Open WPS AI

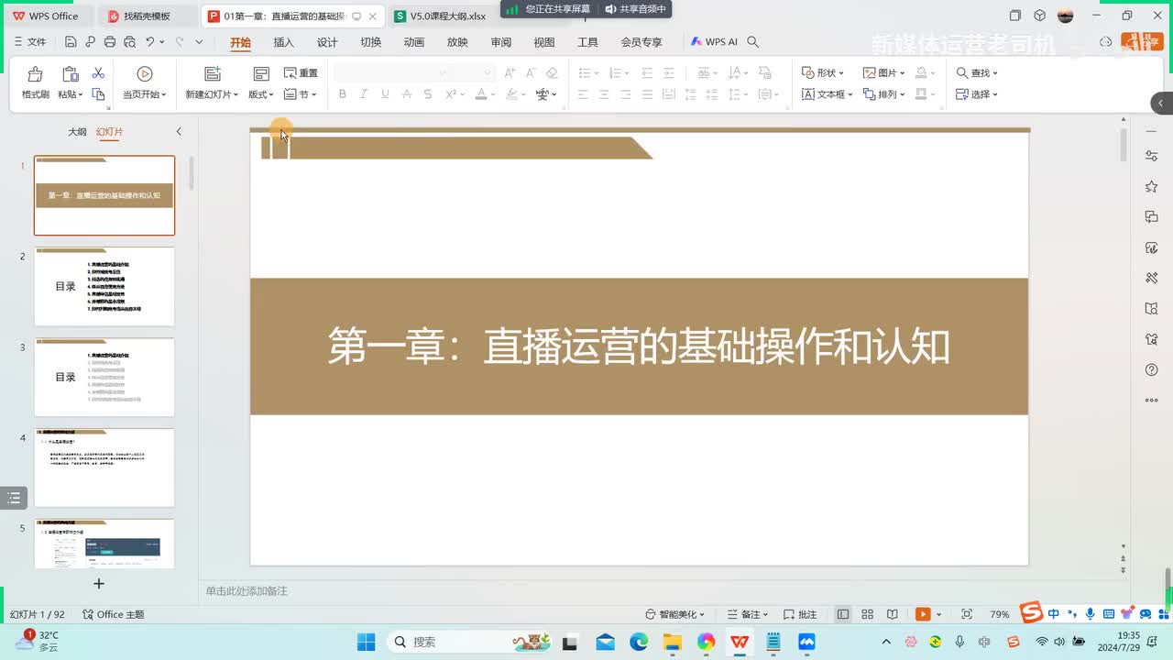pyautogui.click(x=714, y=42)
